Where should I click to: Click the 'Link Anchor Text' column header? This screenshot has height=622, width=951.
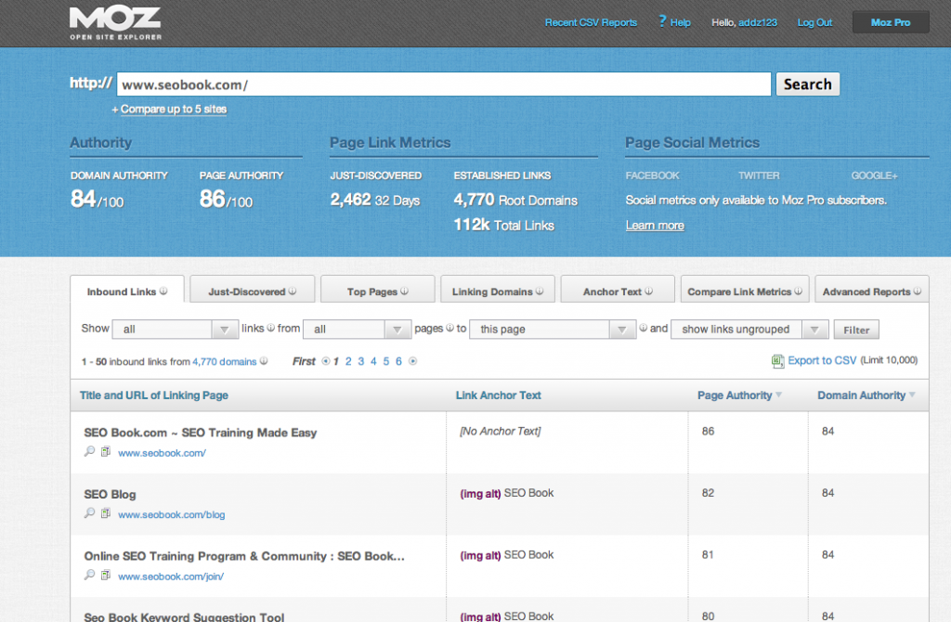pyautogui.click(x=499, y=395)
